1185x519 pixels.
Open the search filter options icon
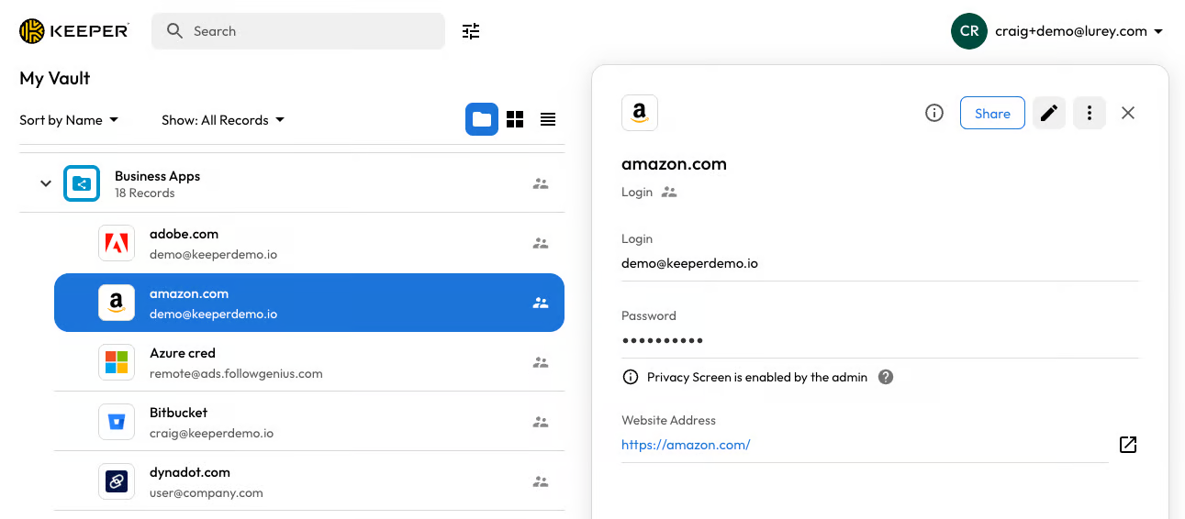[471, 31]
